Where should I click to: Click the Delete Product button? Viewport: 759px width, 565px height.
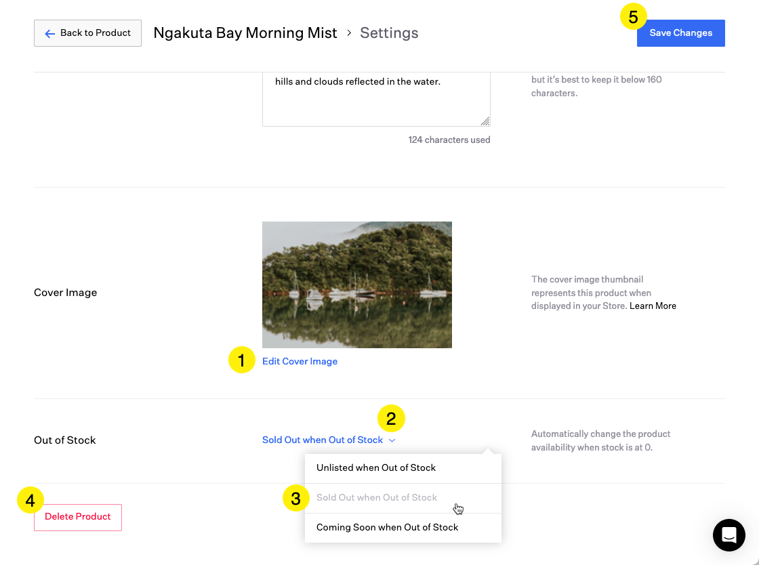(x=78, y=517)
